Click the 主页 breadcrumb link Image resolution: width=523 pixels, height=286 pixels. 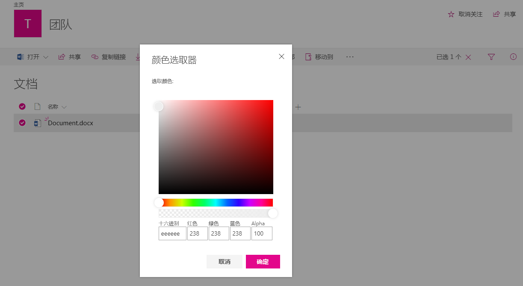[x=19, y=4]
